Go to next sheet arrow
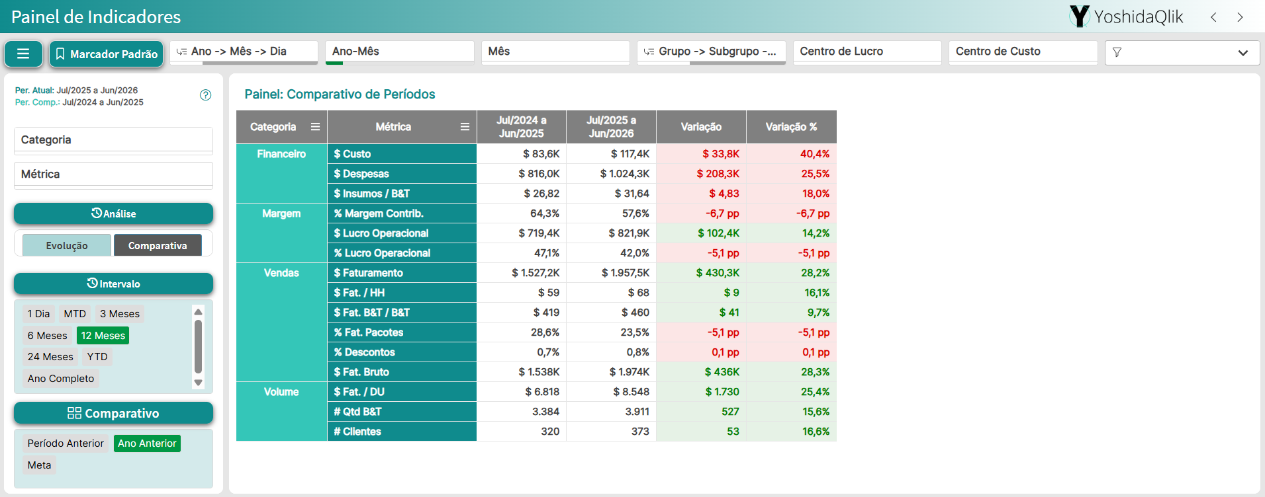This screenshot has width=1265, height=497. pyautogui.click(x=1240, y=17)
